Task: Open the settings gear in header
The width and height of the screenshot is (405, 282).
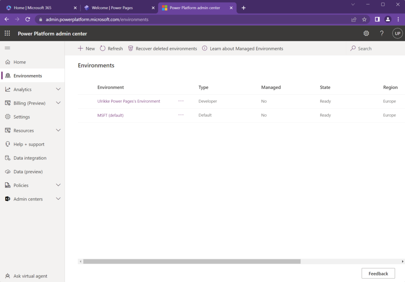Action: pos(366,33)
